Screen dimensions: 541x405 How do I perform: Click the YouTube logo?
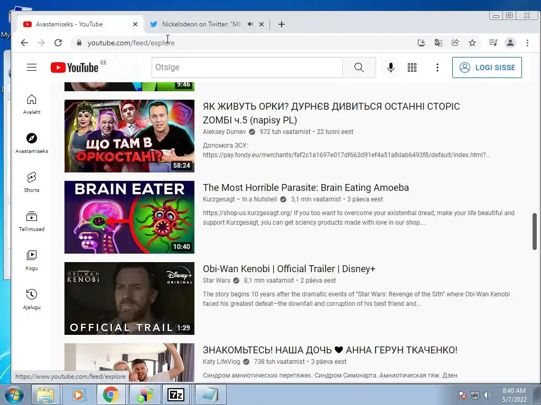74,67
